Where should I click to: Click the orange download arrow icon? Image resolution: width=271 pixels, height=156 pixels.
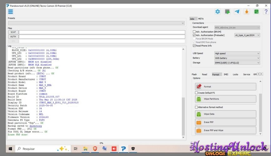(x=247, y=12)
